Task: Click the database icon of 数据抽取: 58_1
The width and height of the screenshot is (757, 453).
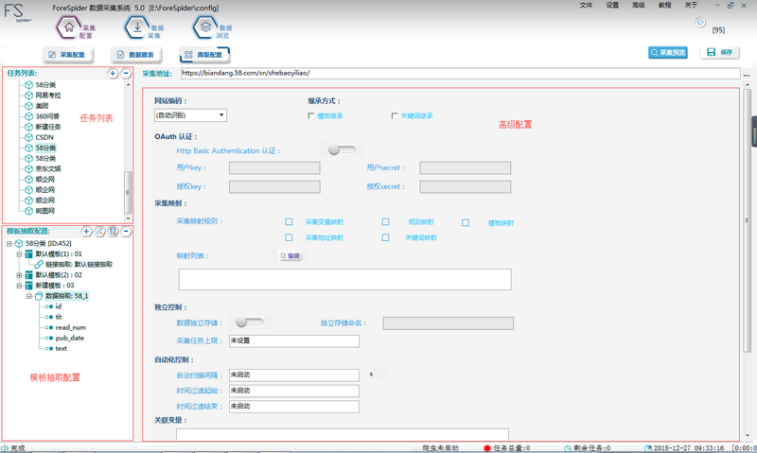Action: pyautogui.click(x=39, y=296)
